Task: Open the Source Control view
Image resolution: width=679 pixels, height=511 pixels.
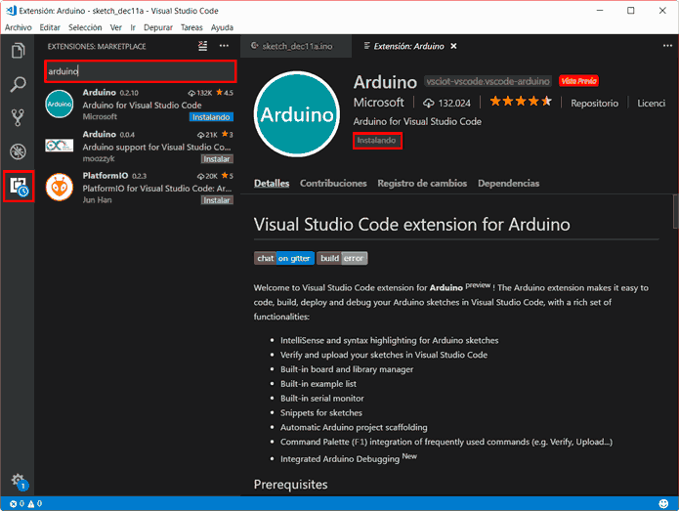Action: point(18,118)
